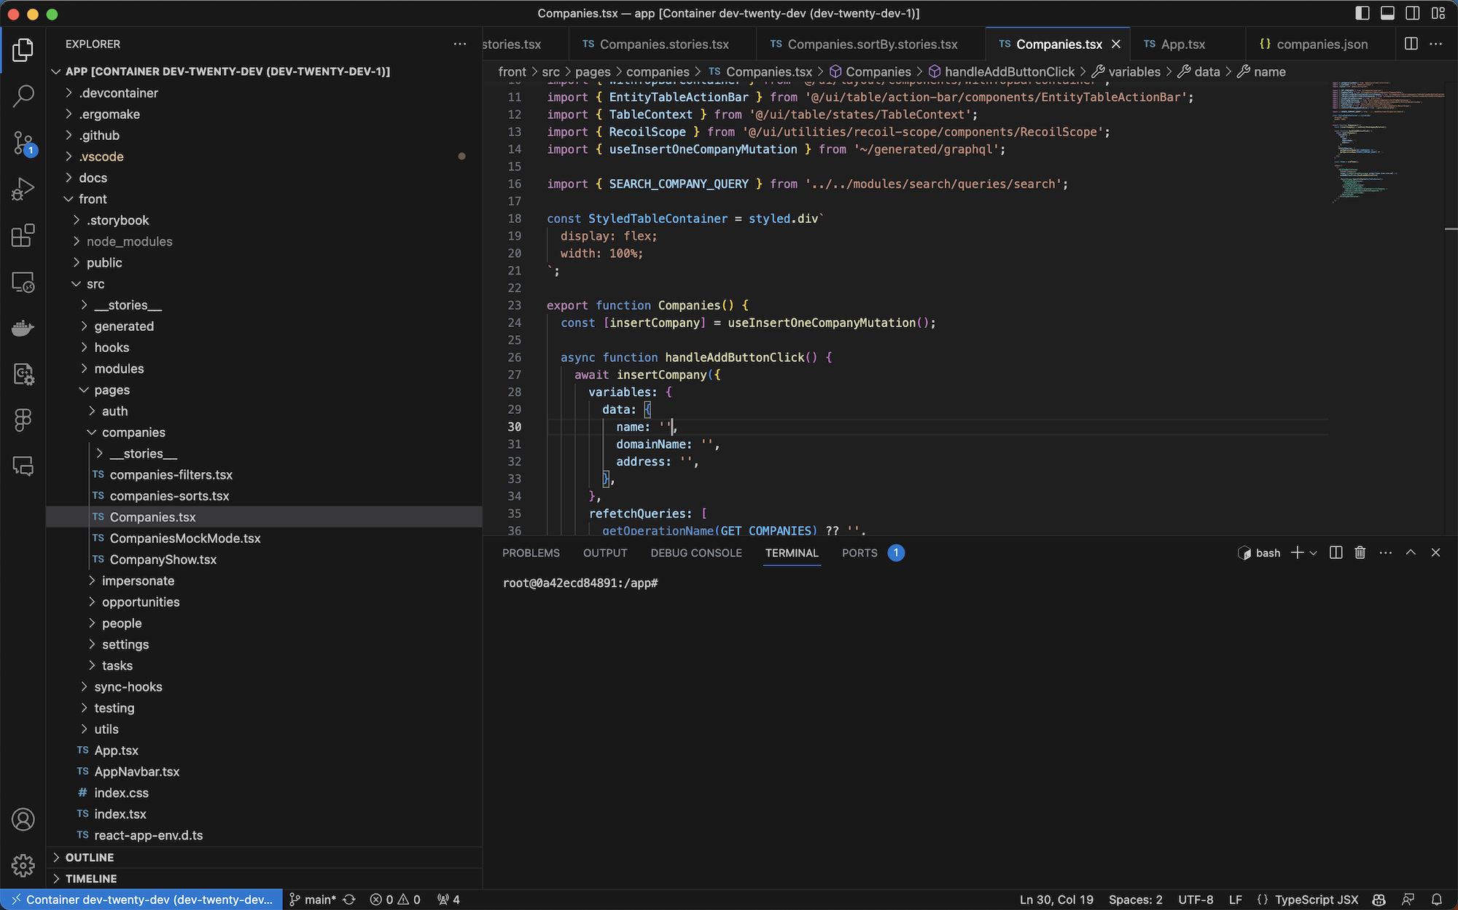Switch to the PROBLEMS panel tab

(x=531, y=553)
